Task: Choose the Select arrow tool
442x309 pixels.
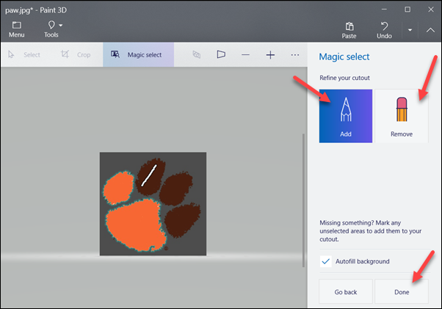Action: 24,54
